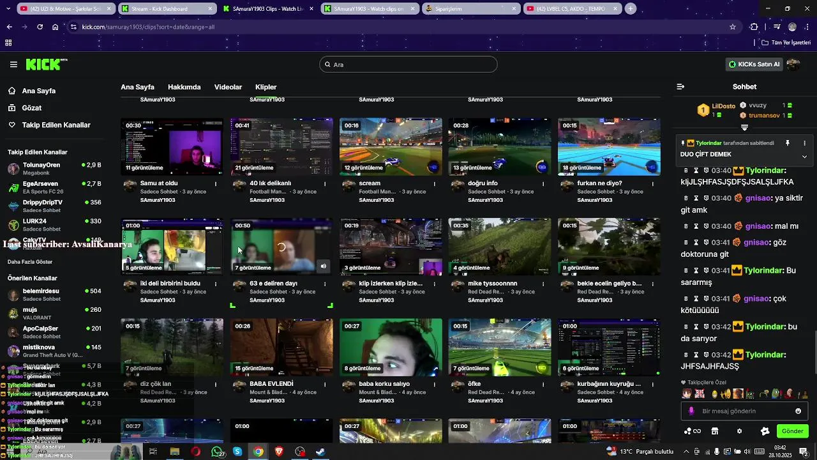
Task: Open the chat moderation badge icon
Action: point(765,431)
